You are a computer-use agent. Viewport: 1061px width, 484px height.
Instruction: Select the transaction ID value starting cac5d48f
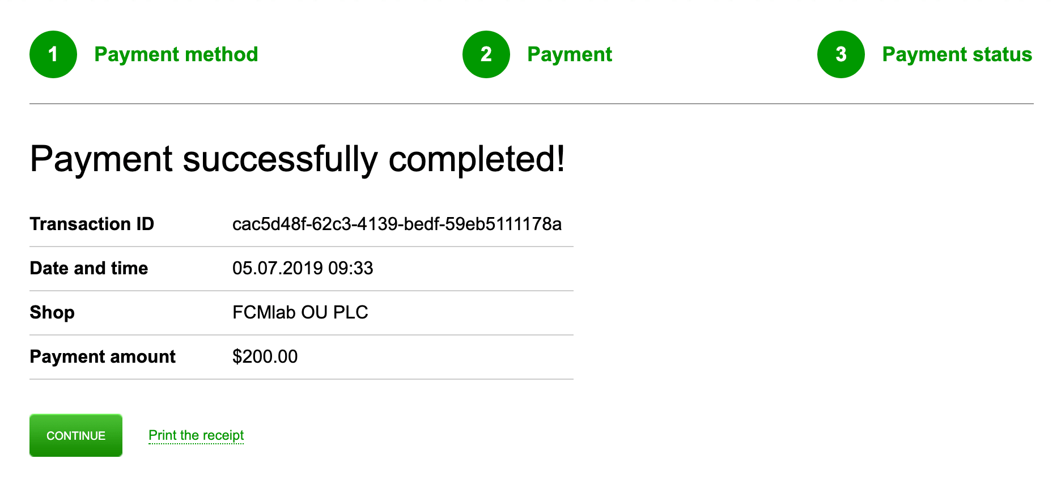397,224
